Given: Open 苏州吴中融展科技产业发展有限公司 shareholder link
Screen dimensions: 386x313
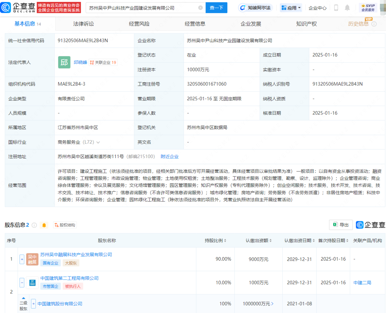Looking at the screenshot, I should 76,255.
